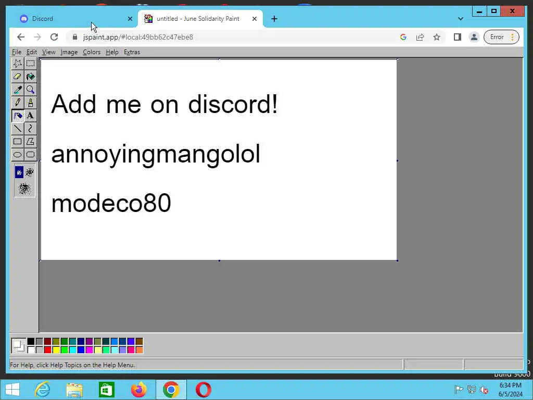The width and height of the screenshot is (533, 400).
Task: Choose the Line tool
Action: tap(17, 129)
